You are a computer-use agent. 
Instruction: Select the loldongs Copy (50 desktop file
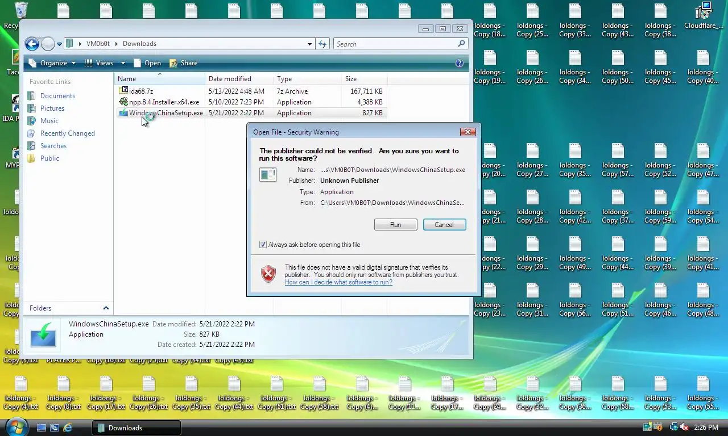pos(618,68)
